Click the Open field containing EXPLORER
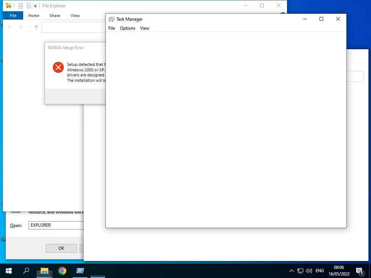Screen dimensions: 371x278 [x=56, y=225]
